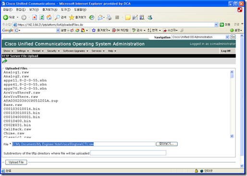This screenshot has height=176, width=247.
Task: Select apps11.8-2-0-55.sbn entry
Action: point(25,81)
